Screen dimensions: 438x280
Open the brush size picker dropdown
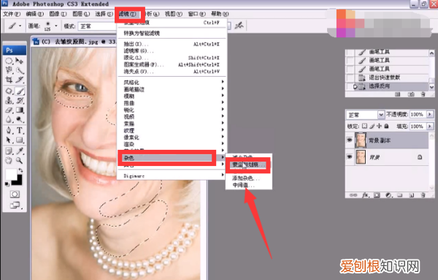click(56, 26)
